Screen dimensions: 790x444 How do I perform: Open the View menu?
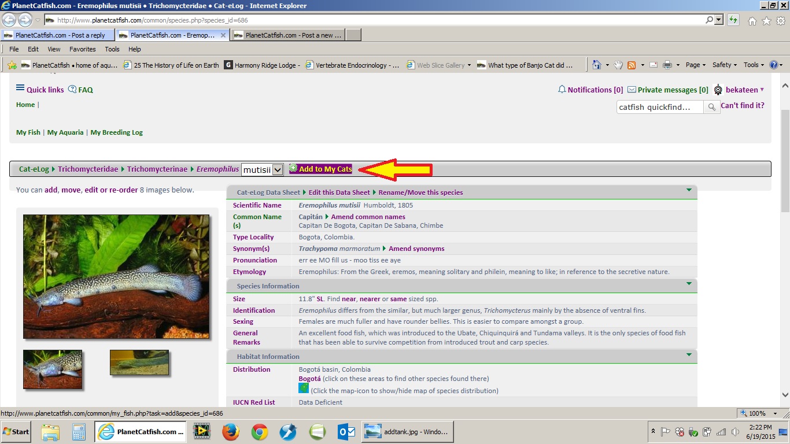click(54, 49)
